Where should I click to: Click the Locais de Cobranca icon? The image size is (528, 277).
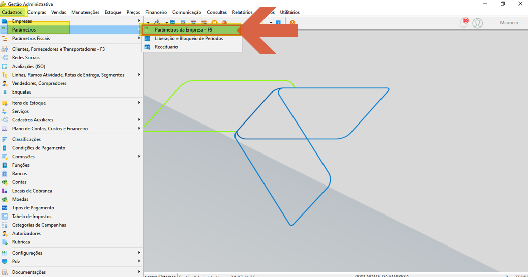pyautogui.click(x=5, y=191)
